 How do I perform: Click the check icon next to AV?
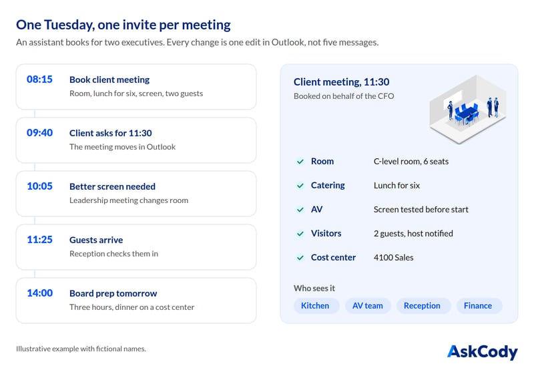pyautogui.click(x=300, y=210)
